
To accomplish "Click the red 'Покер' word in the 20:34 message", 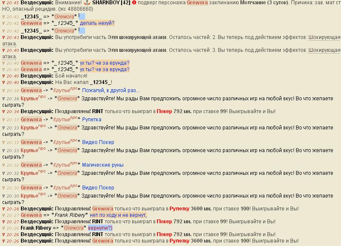I will [x=164, y=111].
